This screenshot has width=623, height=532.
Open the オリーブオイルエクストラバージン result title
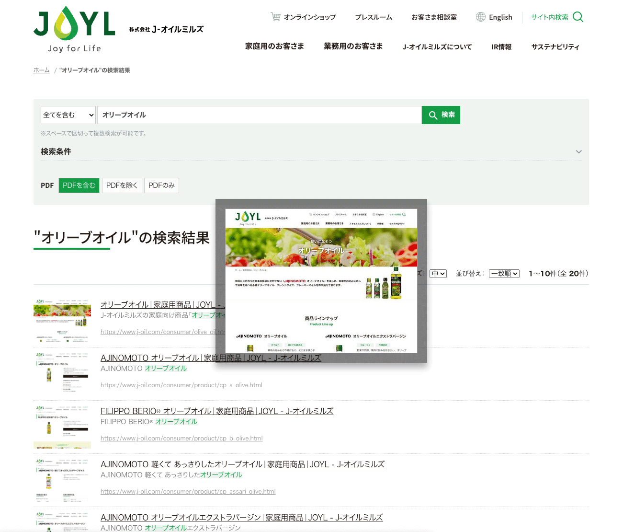coord(242,518)
